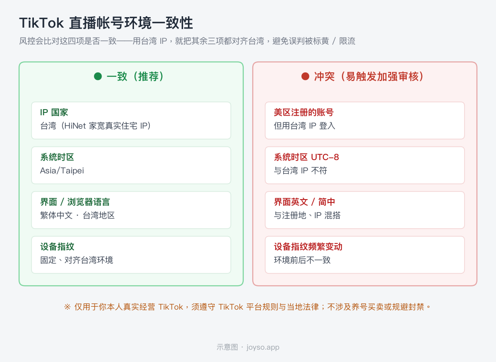Image resolution: width=496 pixels, height=362 pixels.
Task: Click the text '但用台湾 IP 登入'
Action: [x=305, y=126]
